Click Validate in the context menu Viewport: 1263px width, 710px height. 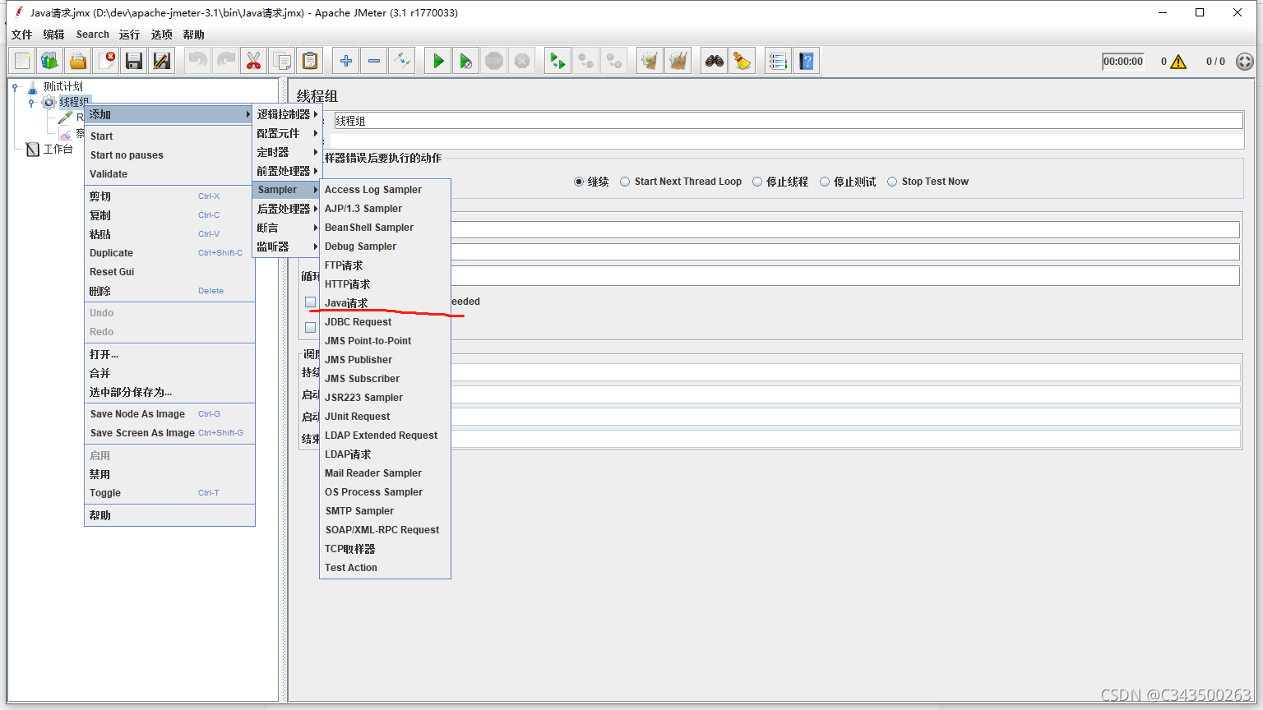(169, 174)
